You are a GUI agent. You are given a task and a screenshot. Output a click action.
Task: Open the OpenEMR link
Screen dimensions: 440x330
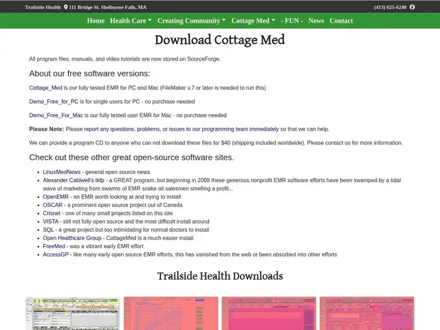click(56, 197)
